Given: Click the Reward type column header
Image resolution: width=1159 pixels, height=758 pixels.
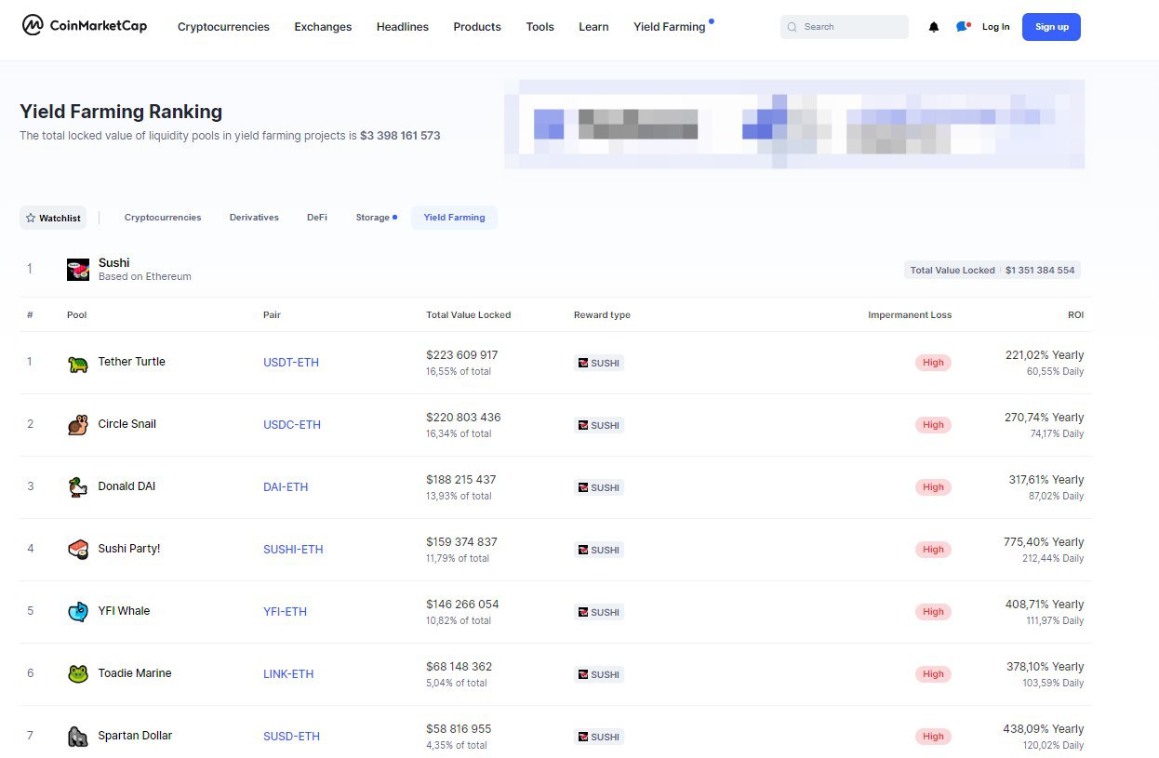Looking at the screenshot, I should [x=602, y=315].
